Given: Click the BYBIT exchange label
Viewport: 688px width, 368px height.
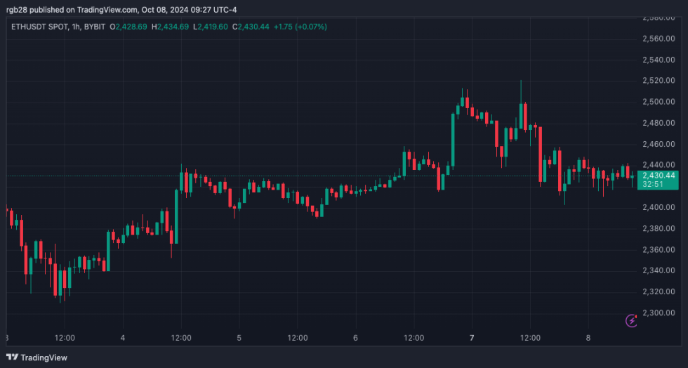Looking at the screenshot, I should pyautogui.click(x=95, y=27).
